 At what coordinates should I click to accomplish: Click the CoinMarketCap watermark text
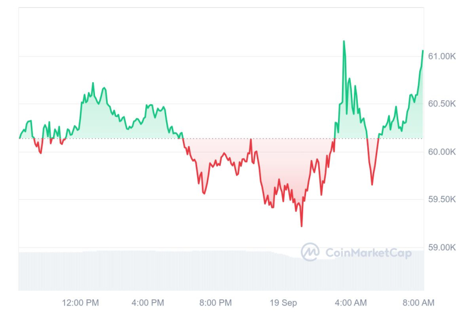368,253
